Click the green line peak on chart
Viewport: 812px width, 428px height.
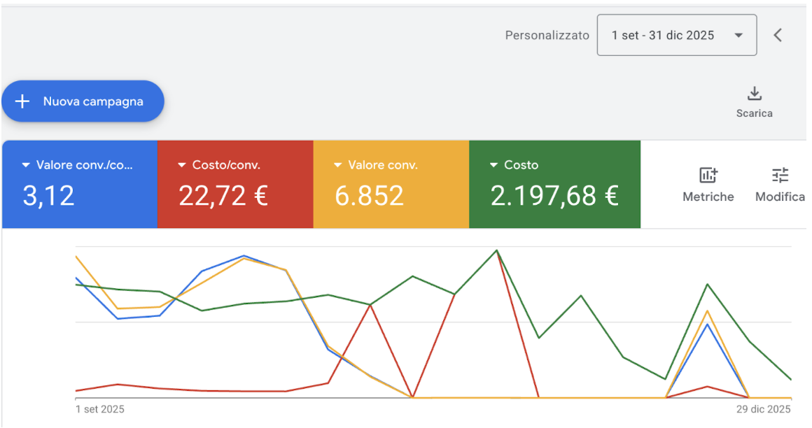coord(496,250)
